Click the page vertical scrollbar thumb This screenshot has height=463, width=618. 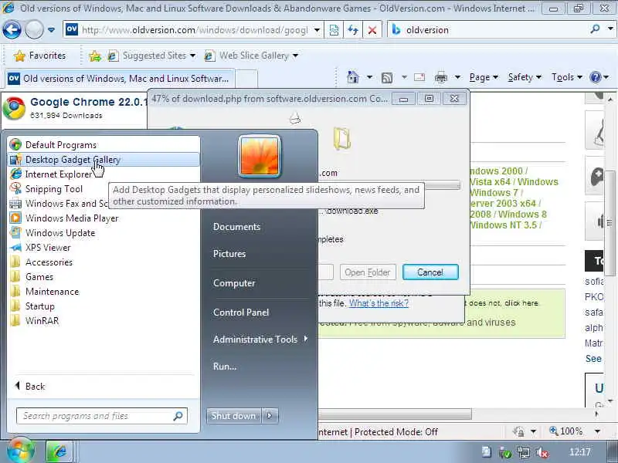[x=610, y=222]
